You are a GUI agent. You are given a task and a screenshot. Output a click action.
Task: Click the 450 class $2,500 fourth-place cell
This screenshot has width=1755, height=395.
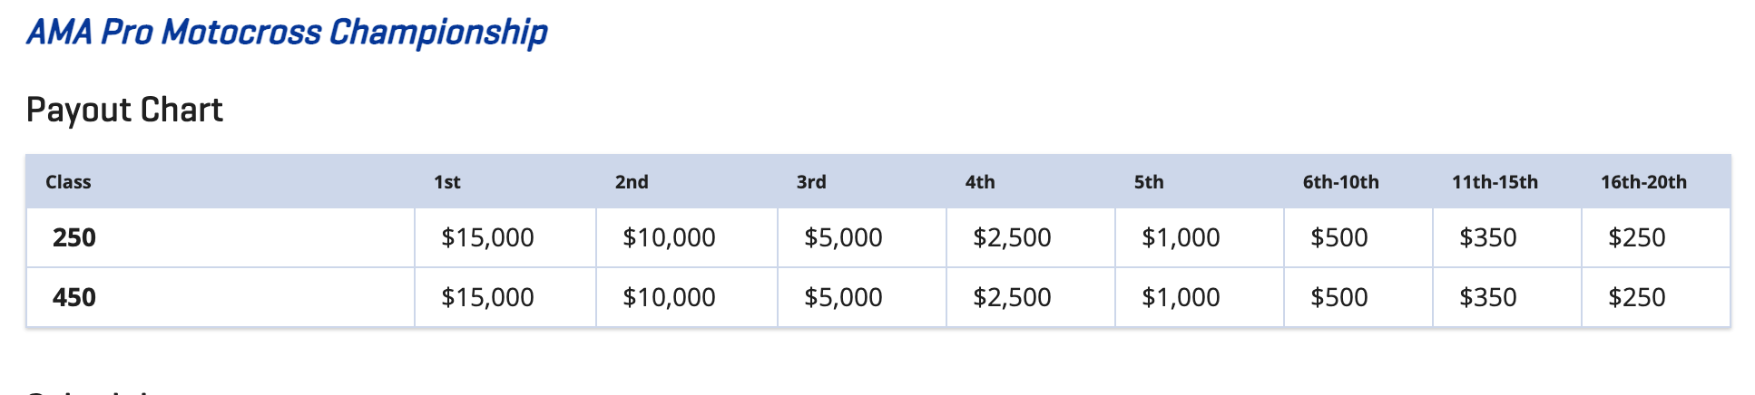pos(1031,297)
